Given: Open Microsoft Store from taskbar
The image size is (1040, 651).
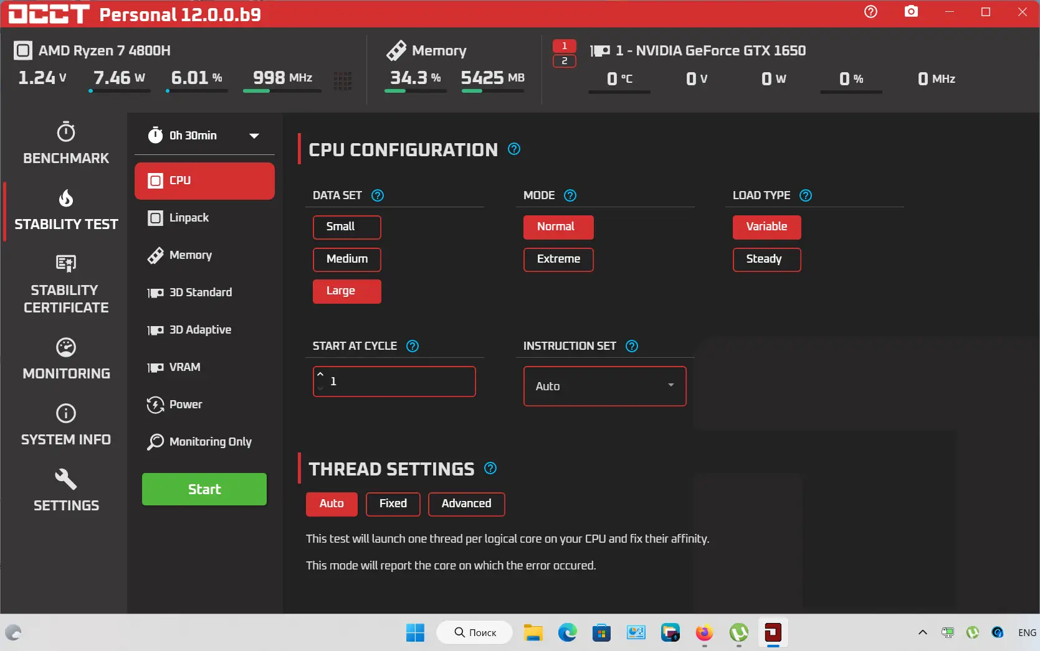Looking at the screenshot, I should 601,633.
